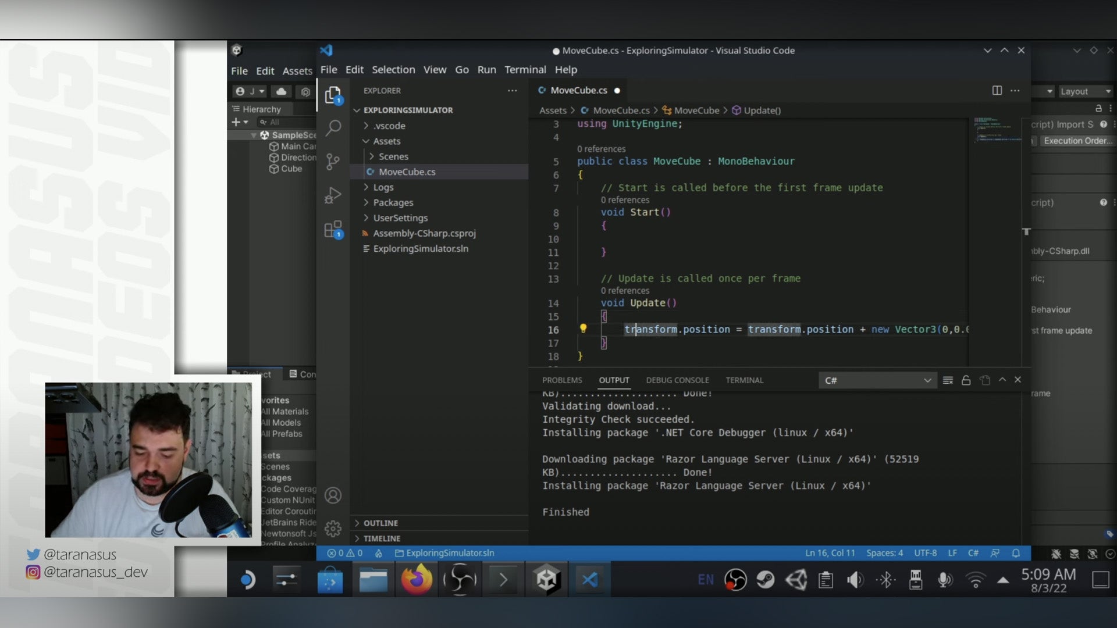The image size is (1117, 628).
Task: Open the Terminal menu
Action: (x=525, y=70)
